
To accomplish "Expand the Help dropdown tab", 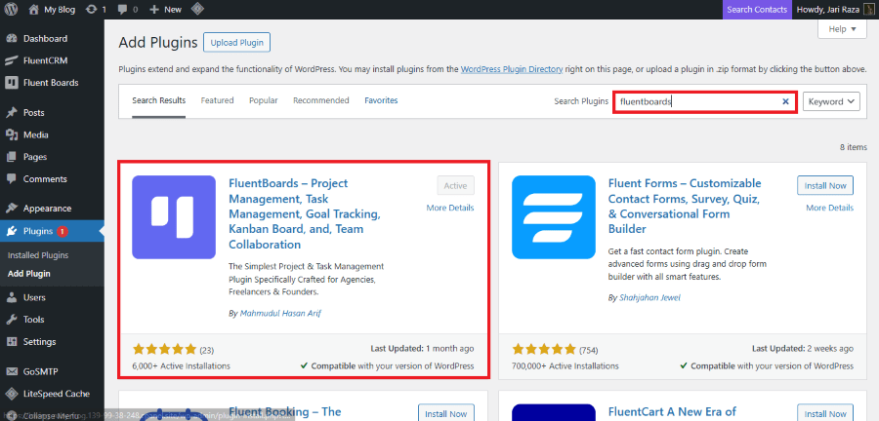I will click(842, 29).
